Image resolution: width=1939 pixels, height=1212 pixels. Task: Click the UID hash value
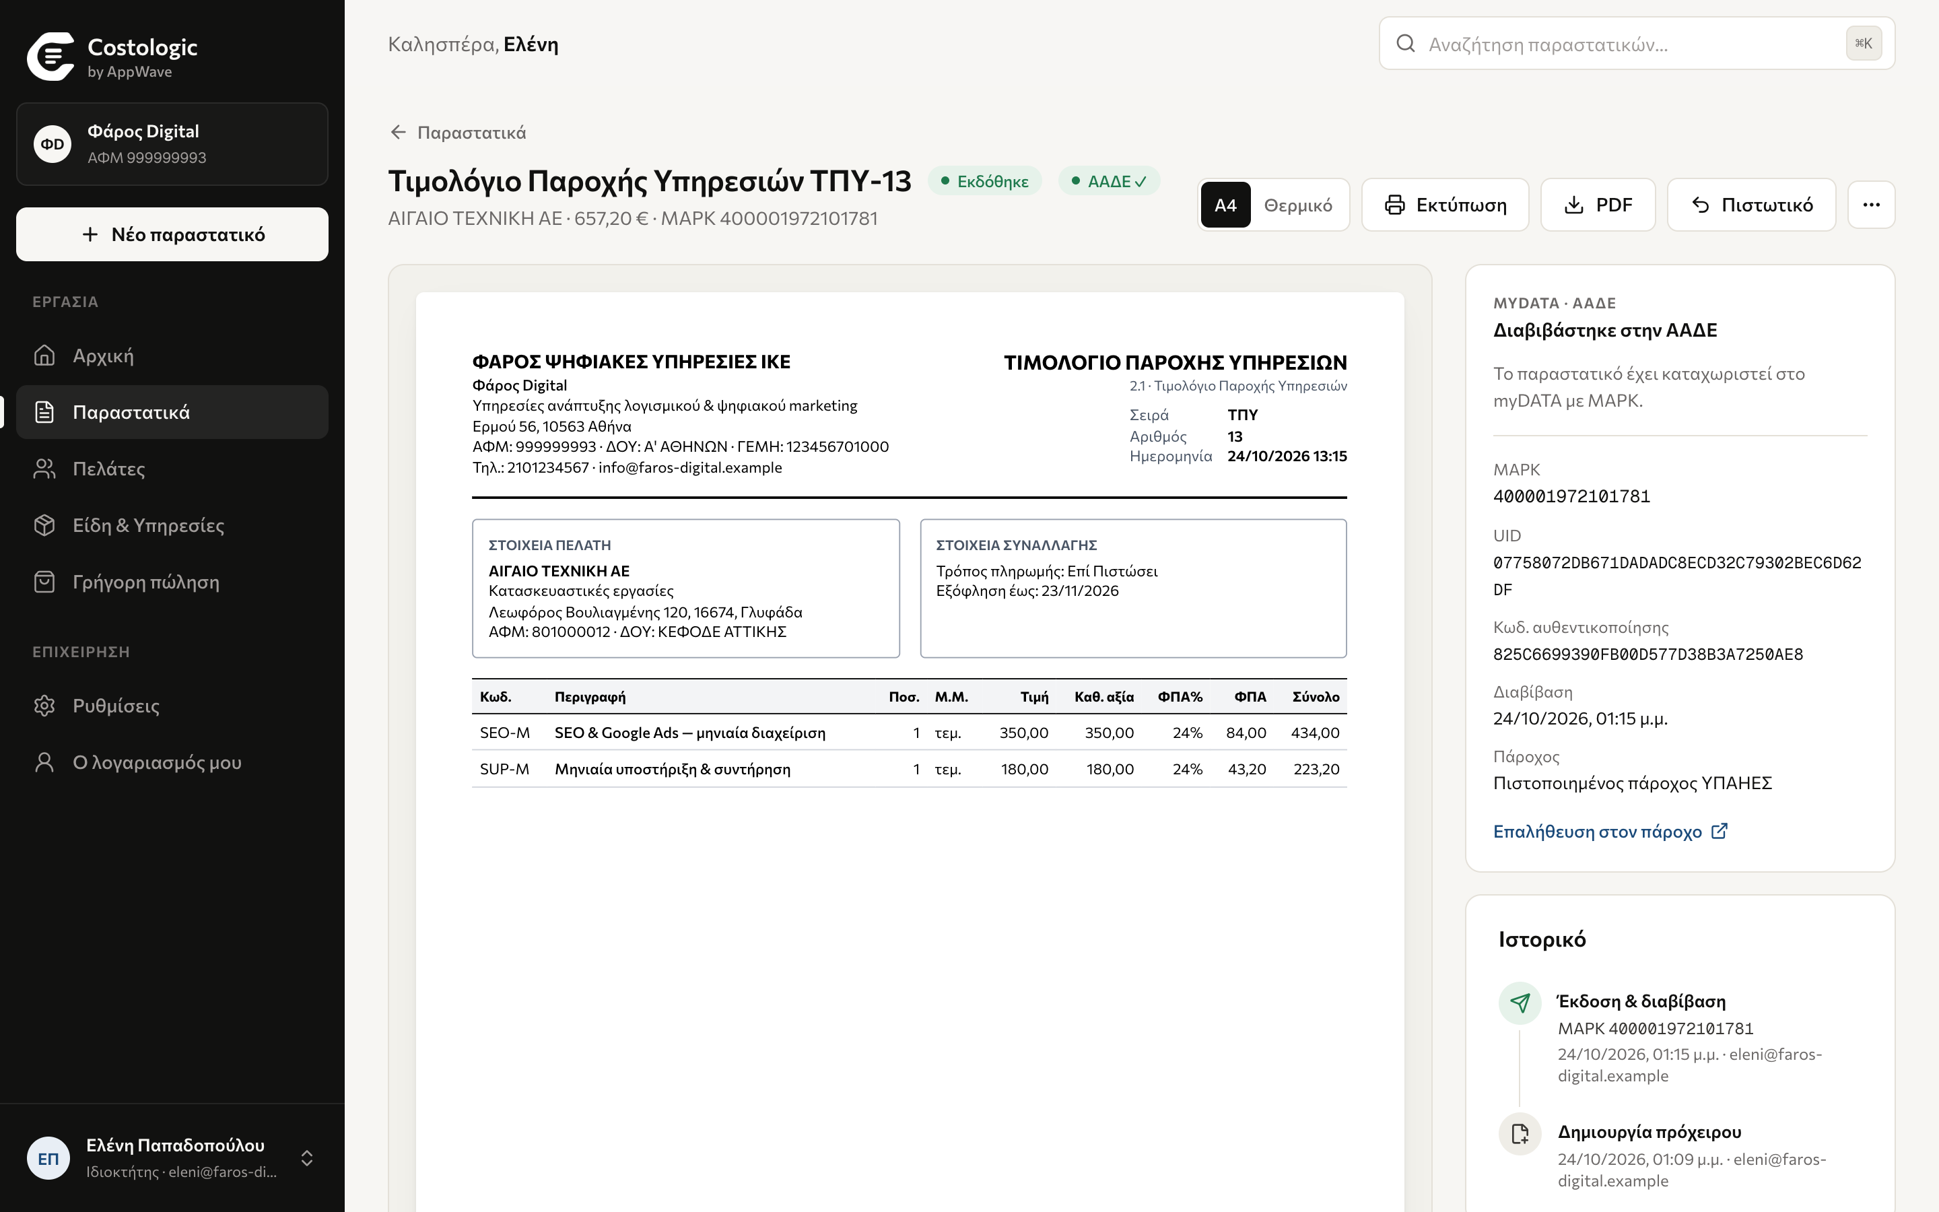[x=1677, y=576]
